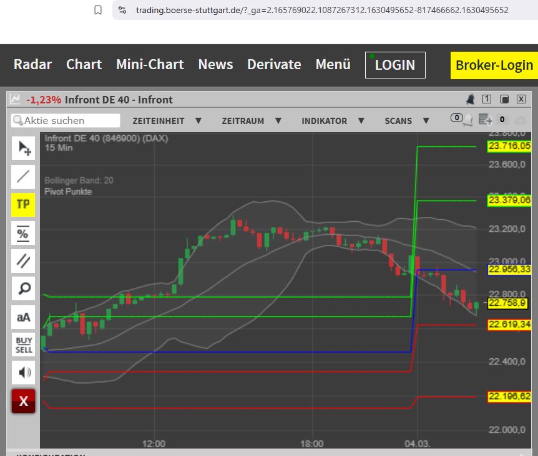538x456 pixels.
Task: Open the text annotation tool
Action: pyautogui.click(x=23, y=317)
